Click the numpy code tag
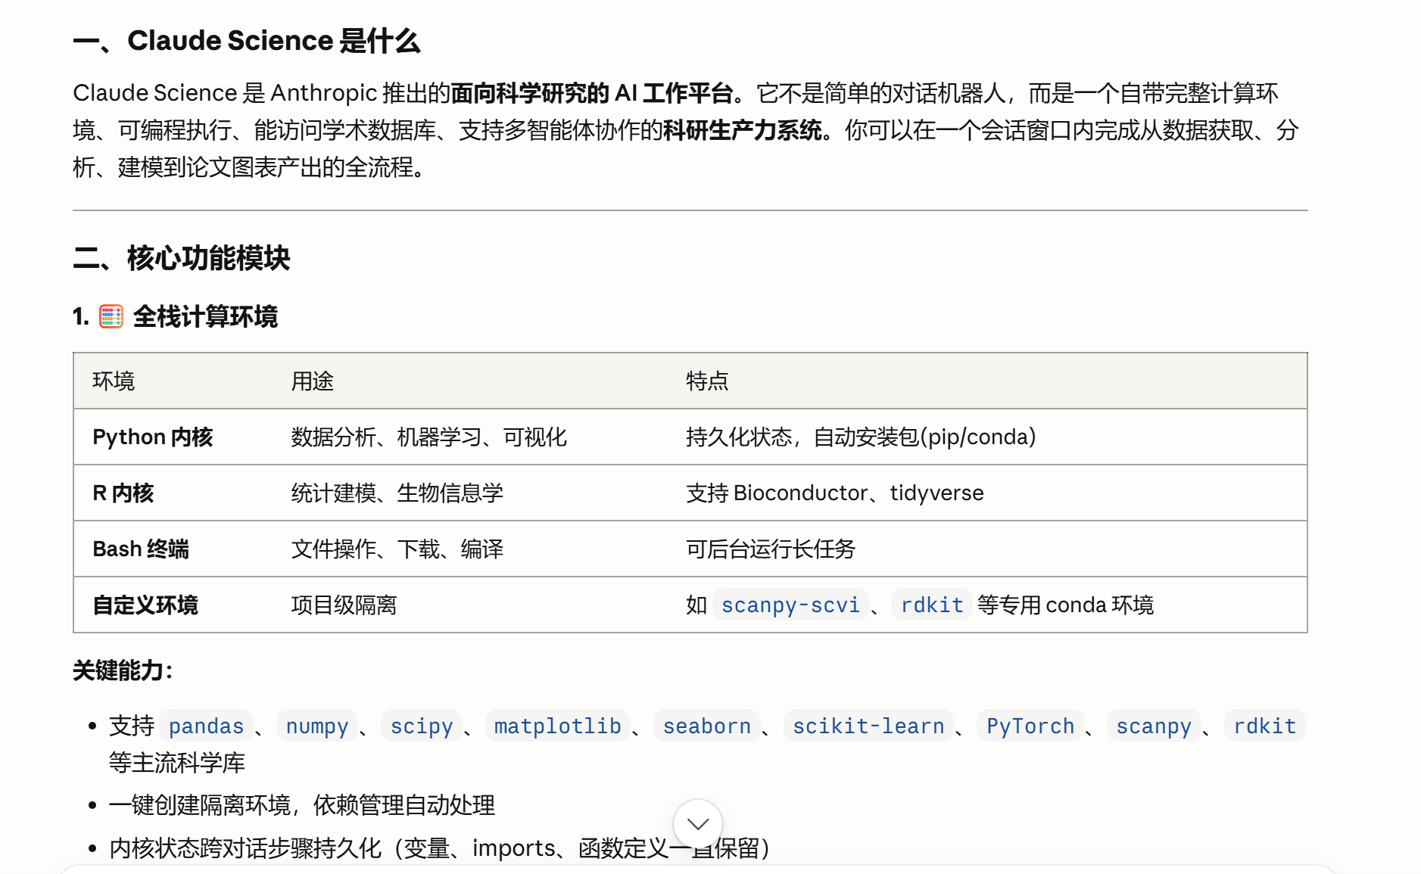1421x874 pixels. coord(316,726)
